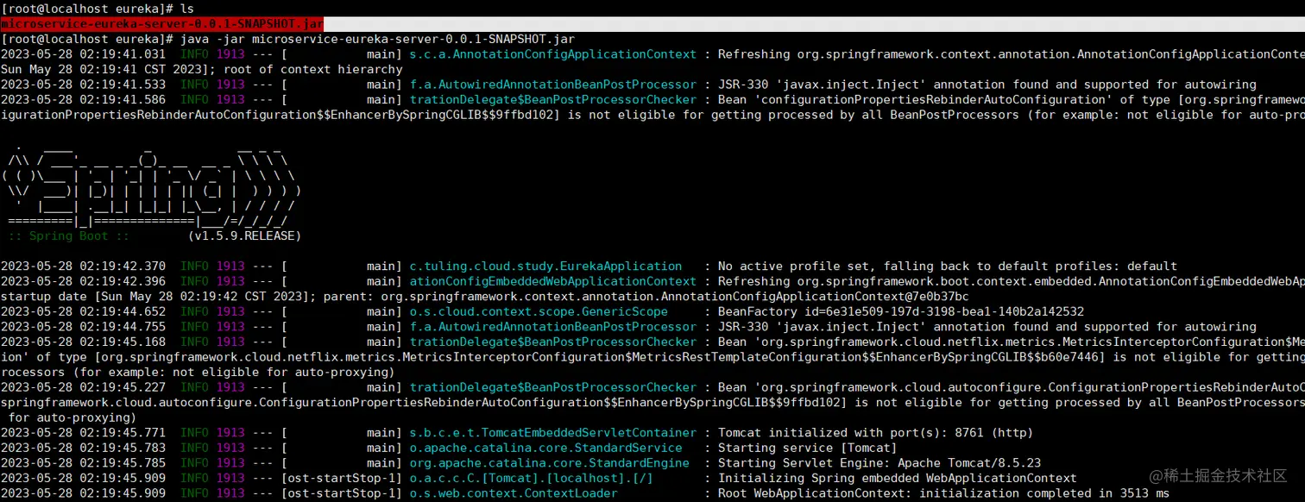Click the java -jar command line
This screenshot has width=1305, height=502.
click(287, 39)
